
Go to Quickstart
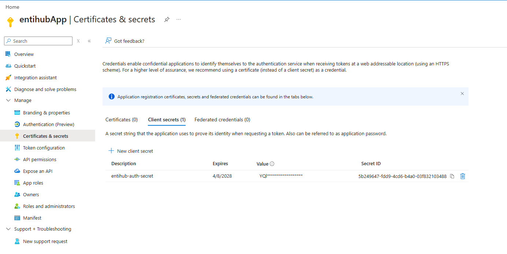25,66
